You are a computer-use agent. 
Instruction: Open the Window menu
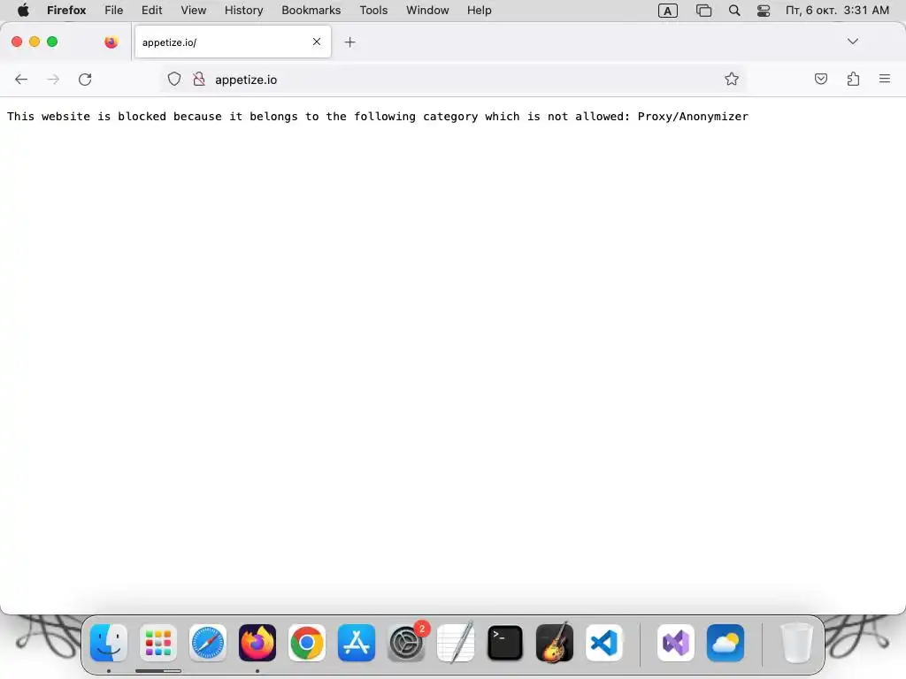[427, 11]
